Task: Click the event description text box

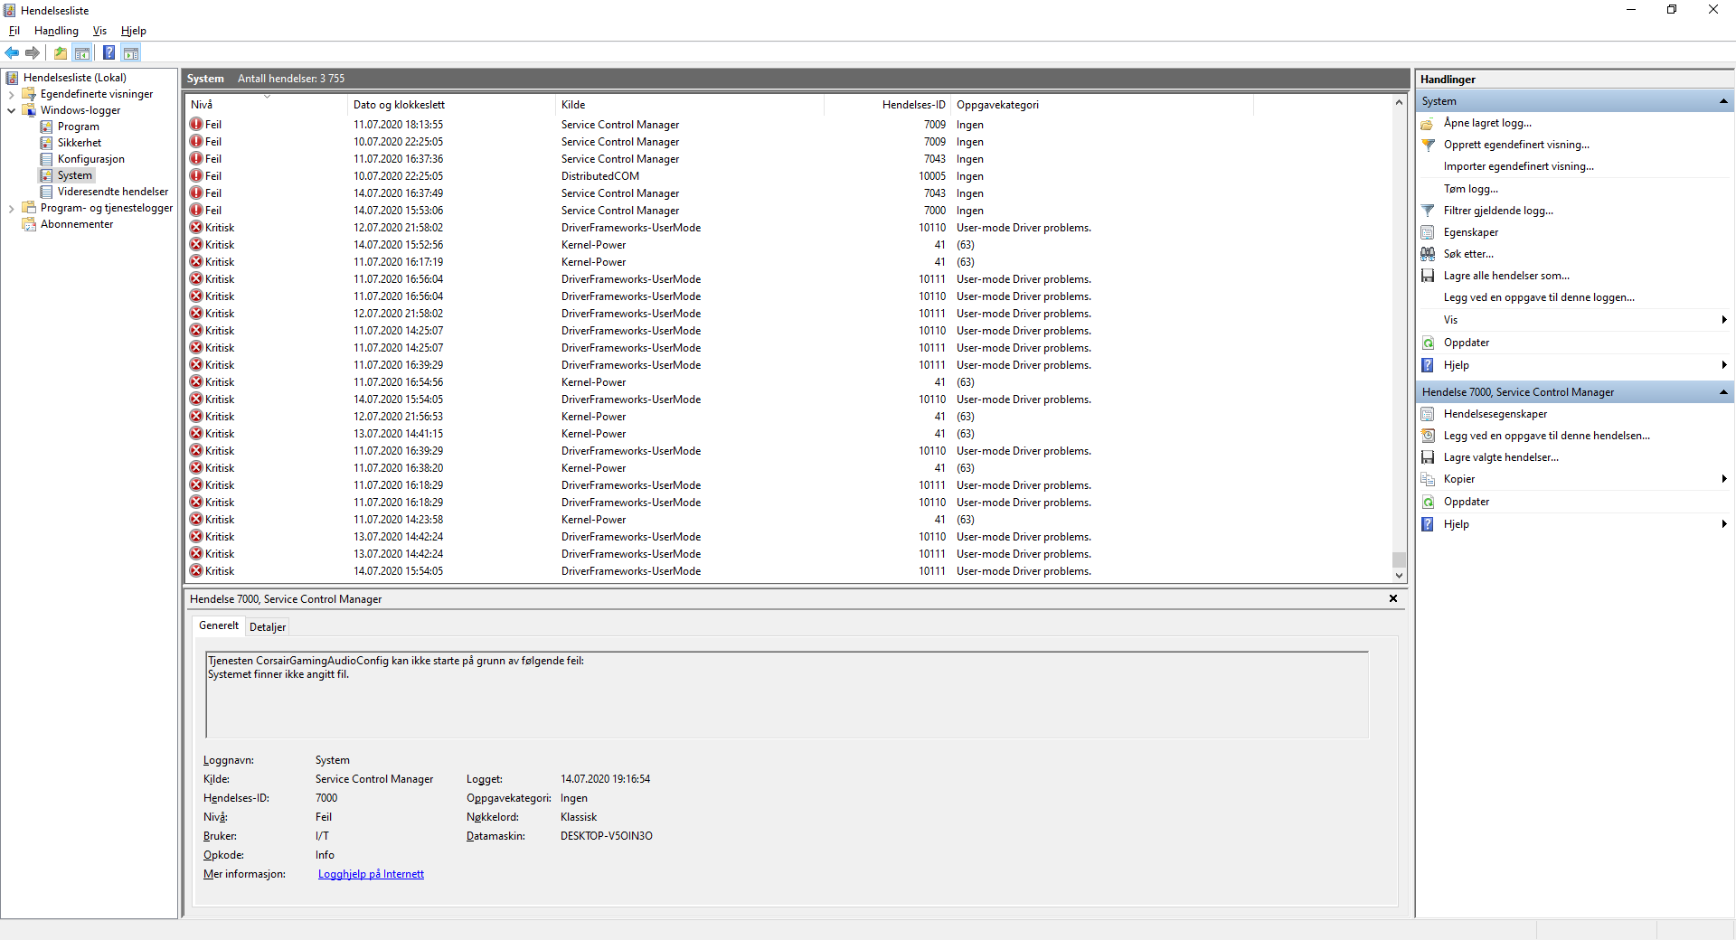Action: [787, 694]
